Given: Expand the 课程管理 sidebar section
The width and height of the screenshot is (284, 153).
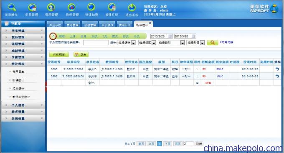Looking at the screenshot, I should pos(23,44).
